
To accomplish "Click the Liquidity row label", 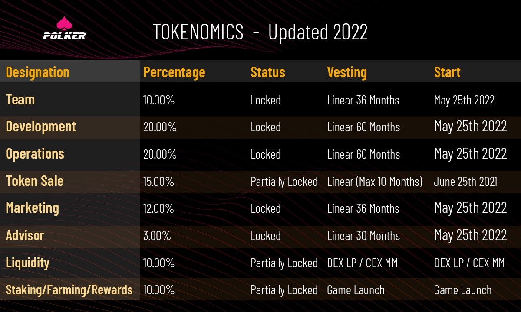I will (27, 263).
